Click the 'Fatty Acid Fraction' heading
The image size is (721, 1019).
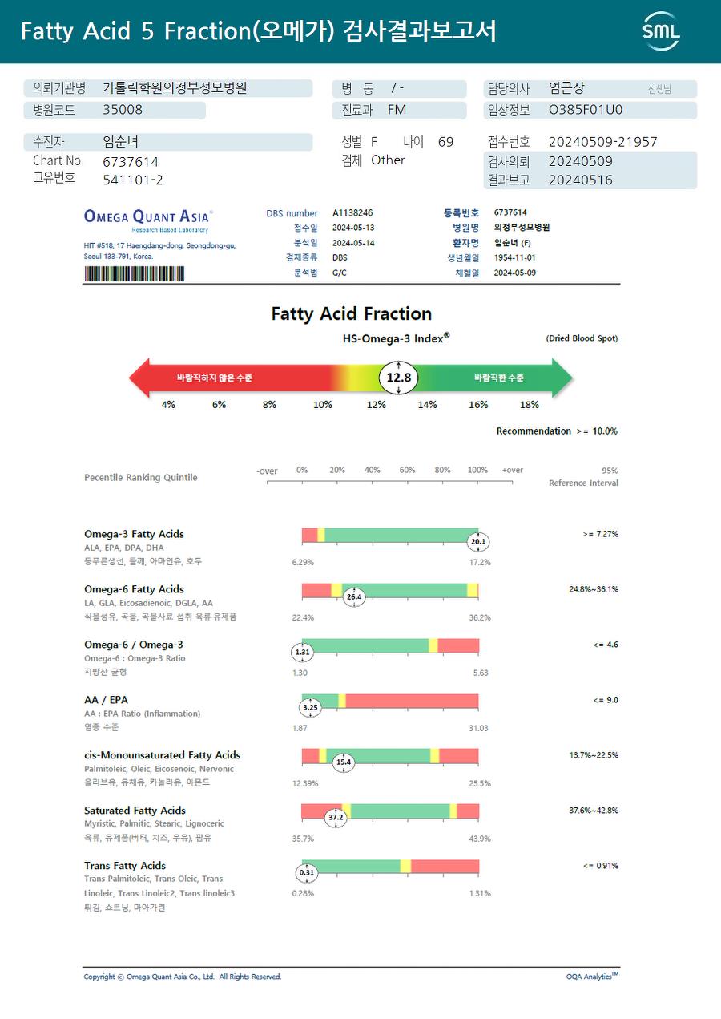[x=352, y=313]
